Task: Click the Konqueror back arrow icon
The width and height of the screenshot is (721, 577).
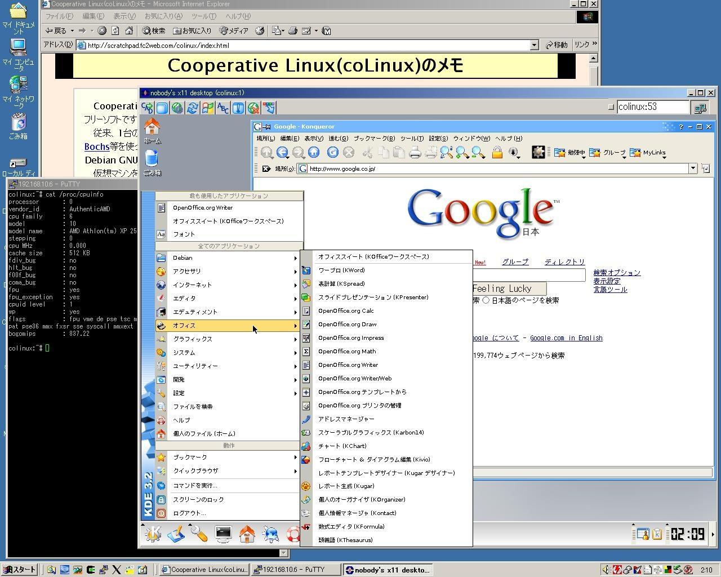Action: tap(282, 152)
